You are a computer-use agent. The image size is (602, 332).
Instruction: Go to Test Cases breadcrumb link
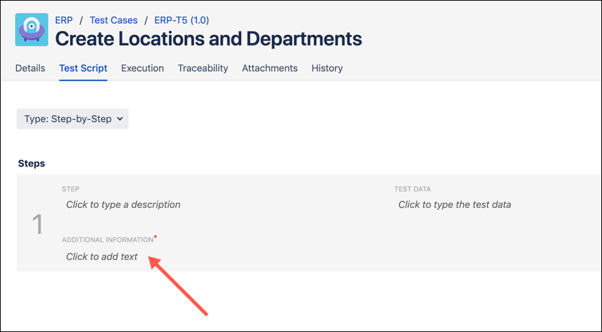click(113, 21)
